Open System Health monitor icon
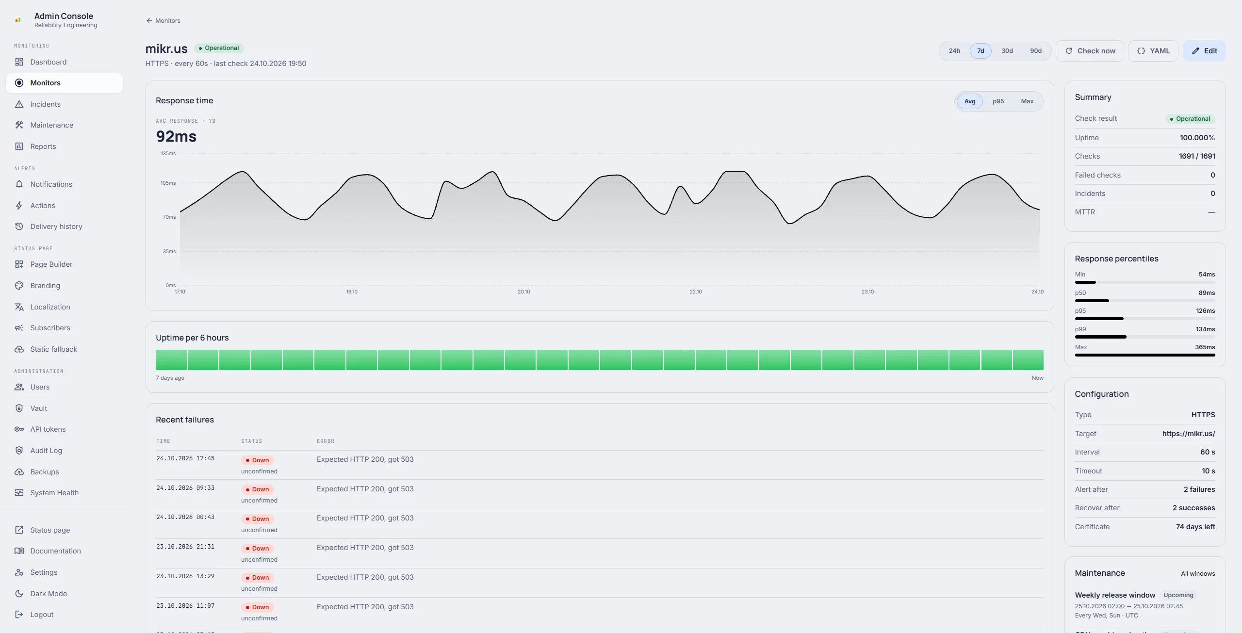 [x=19, y=493]
